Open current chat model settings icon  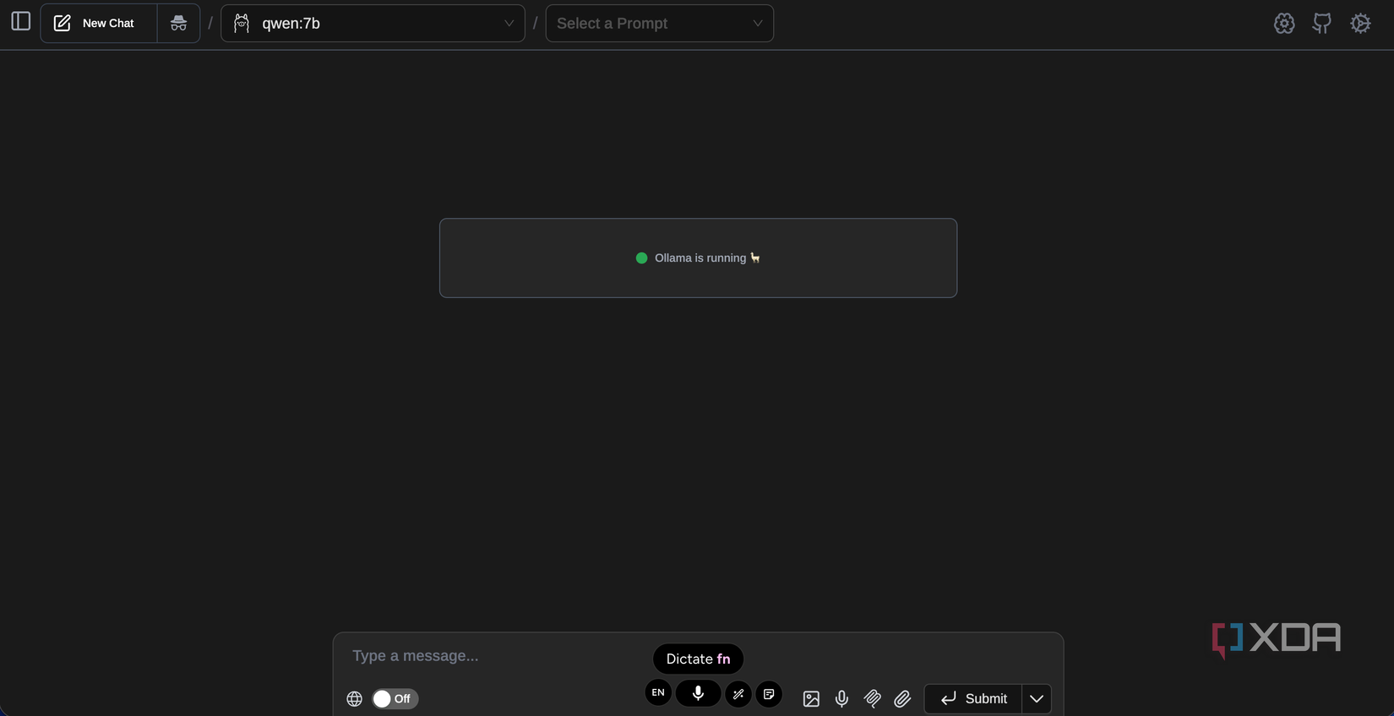(x=1284, y=24)
